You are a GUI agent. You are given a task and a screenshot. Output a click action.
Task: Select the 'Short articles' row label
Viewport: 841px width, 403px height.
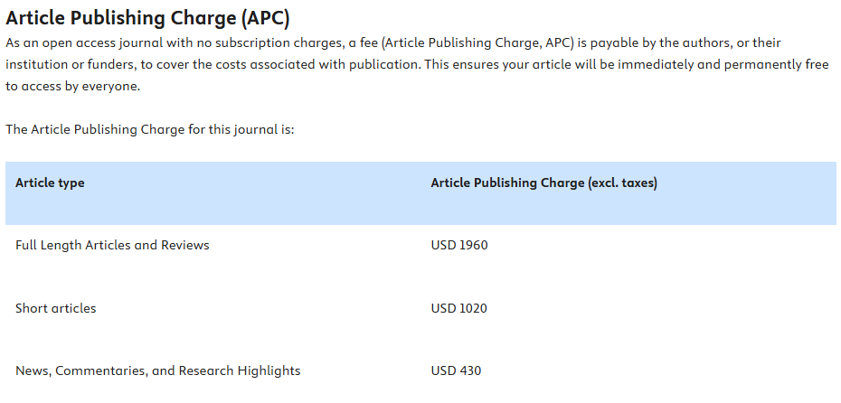55,308
